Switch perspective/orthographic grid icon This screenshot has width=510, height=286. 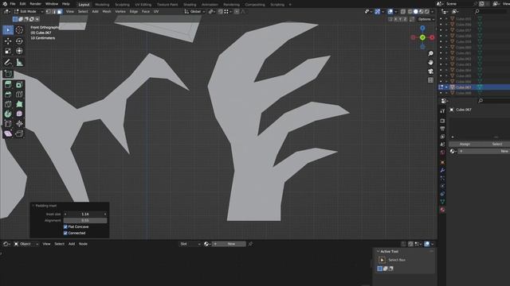pyautogui.click(x=430, y=80)
